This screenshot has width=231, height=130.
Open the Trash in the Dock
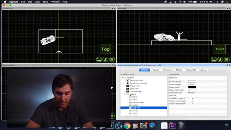[x=181, y=126]
